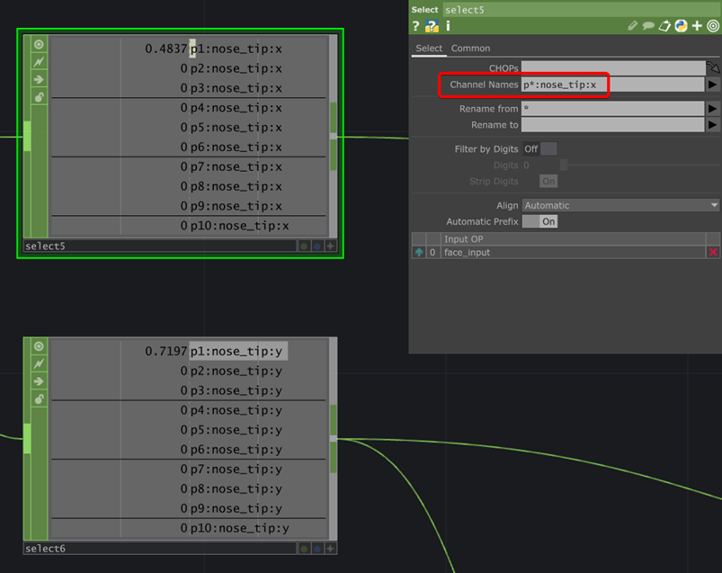722x573 pixels.
Task: Remove face_input with the red X
Action: pos(713,253)
